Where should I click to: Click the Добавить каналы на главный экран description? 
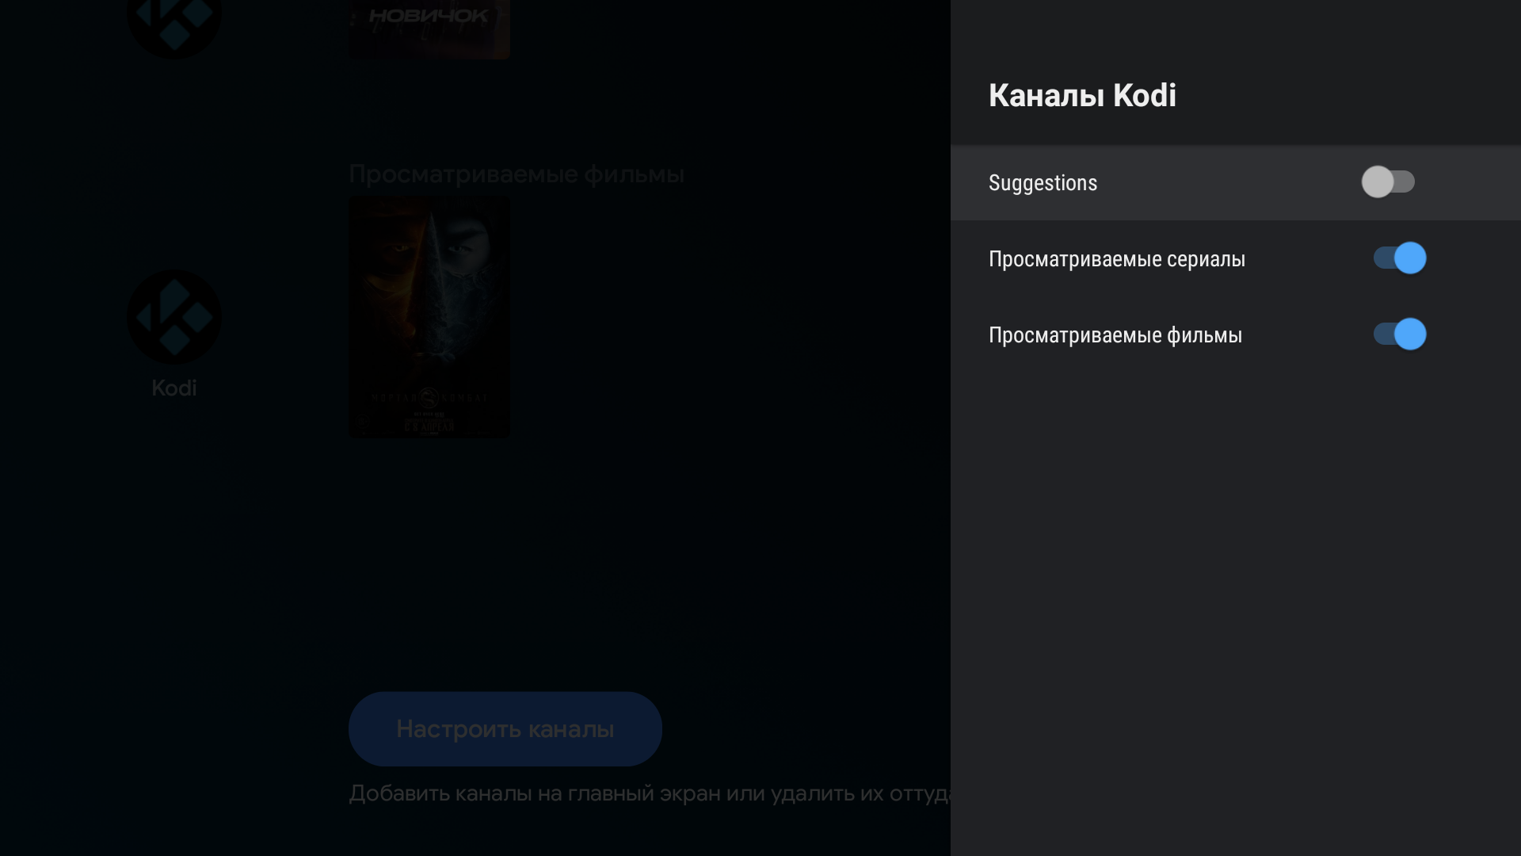650,793
